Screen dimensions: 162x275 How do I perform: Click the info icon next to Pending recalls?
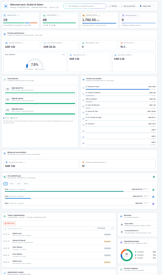[x=138, y=16]
